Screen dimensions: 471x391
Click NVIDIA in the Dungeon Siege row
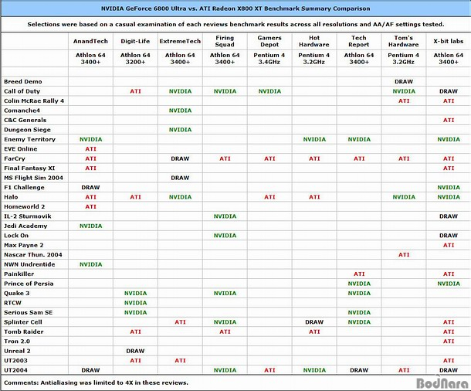coord(180,130)
